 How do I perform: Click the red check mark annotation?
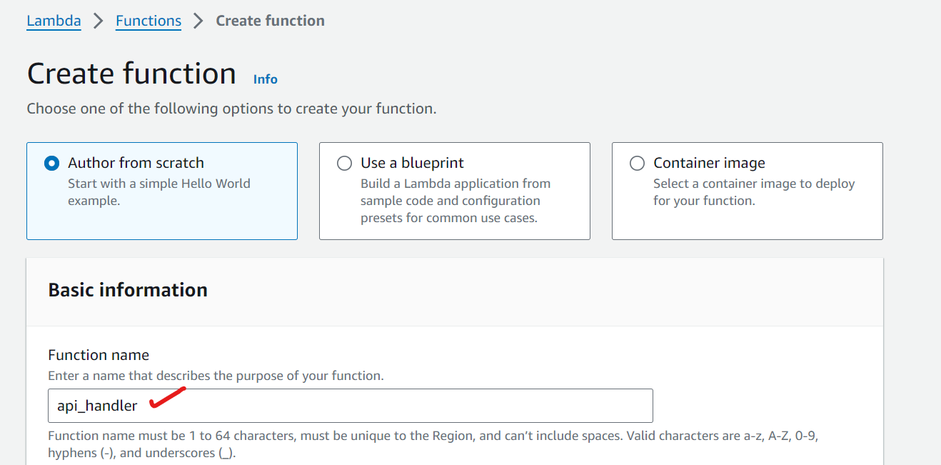(167, 398)
